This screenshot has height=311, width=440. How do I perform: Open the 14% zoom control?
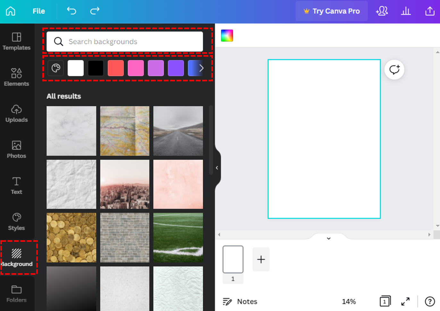[349, 301]
